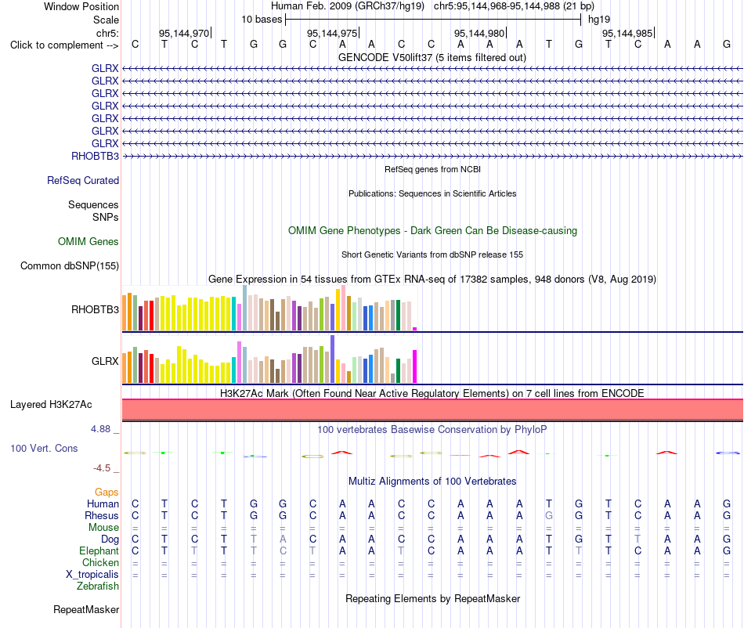This screenshot has width=744, height=628.
Task: Click the Chicken alignment row label
Action: [x=100, y=562]
